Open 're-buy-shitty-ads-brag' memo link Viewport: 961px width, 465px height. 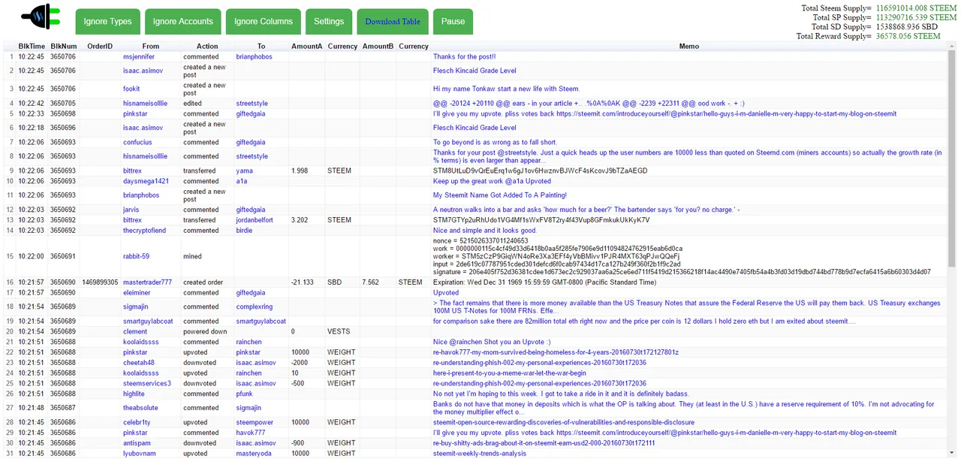544,444
